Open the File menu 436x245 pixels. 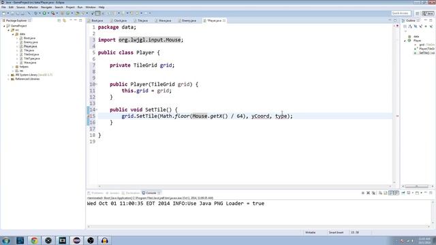coord(3,7)
